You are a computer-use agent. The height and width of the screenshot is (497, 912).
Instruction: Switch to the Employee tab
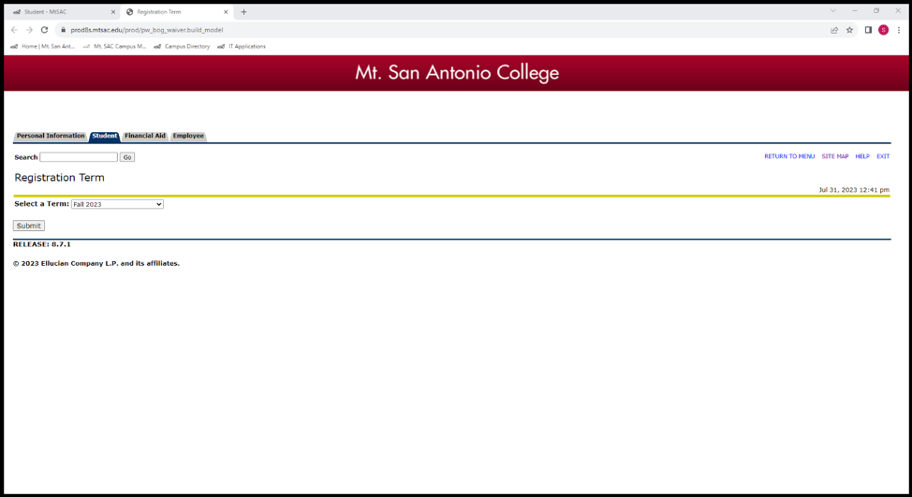coord(188,136)
